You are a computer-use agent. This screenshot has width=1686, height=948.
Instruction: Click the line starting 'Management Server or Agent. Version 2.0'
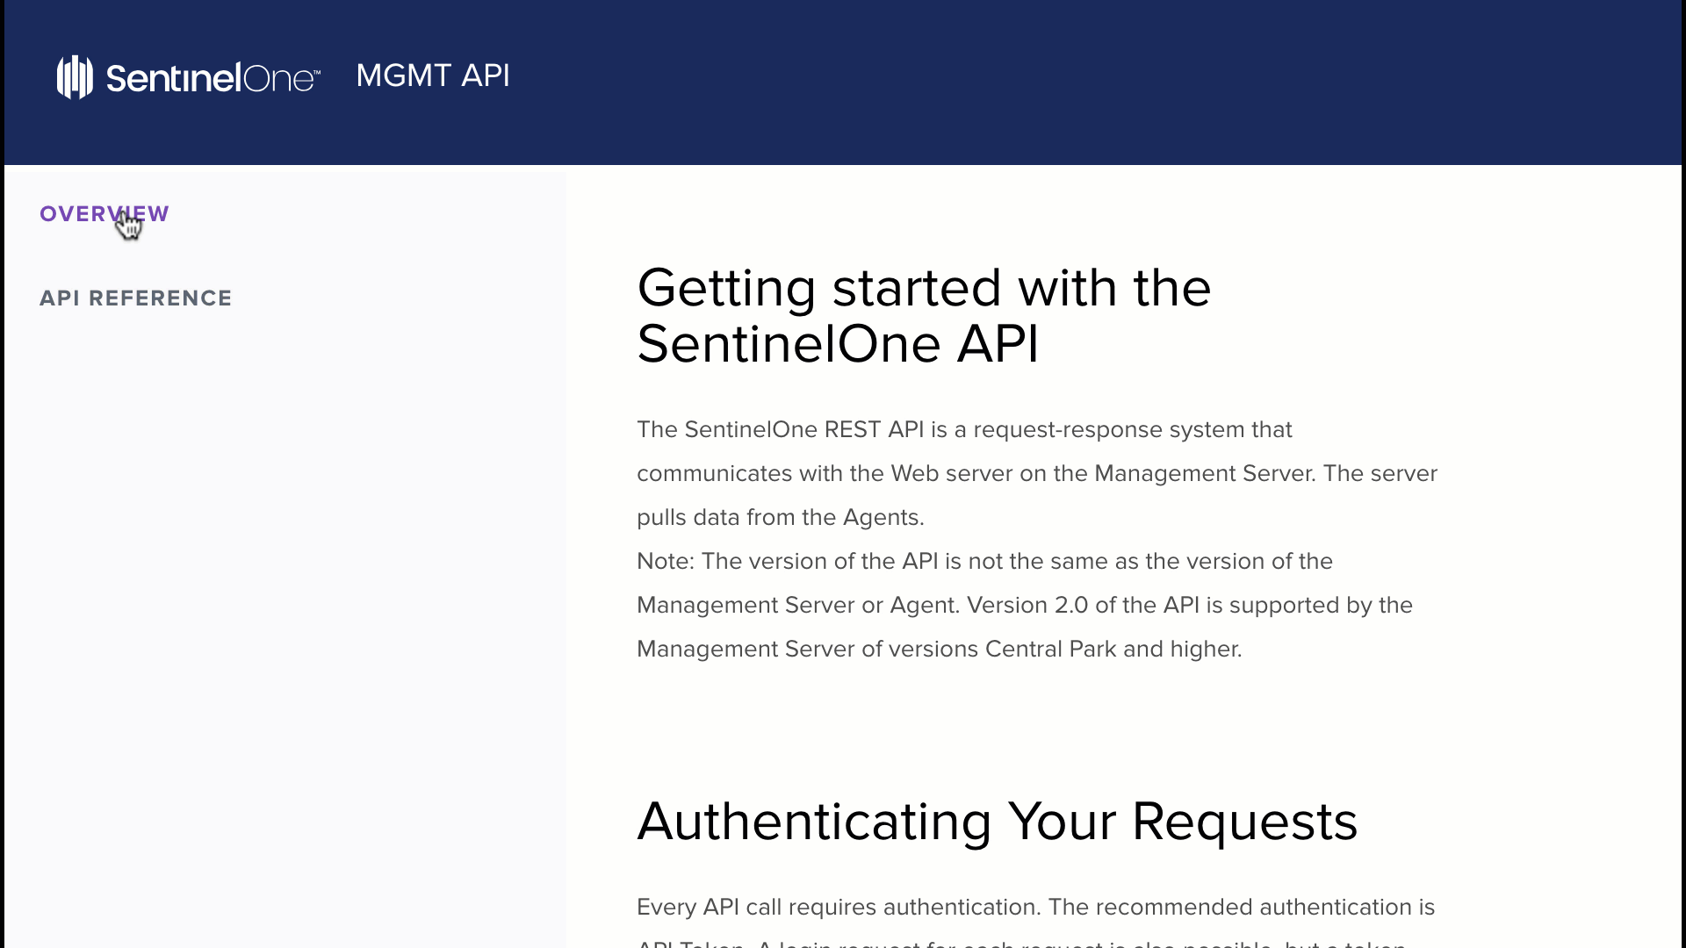point(1025,606)
